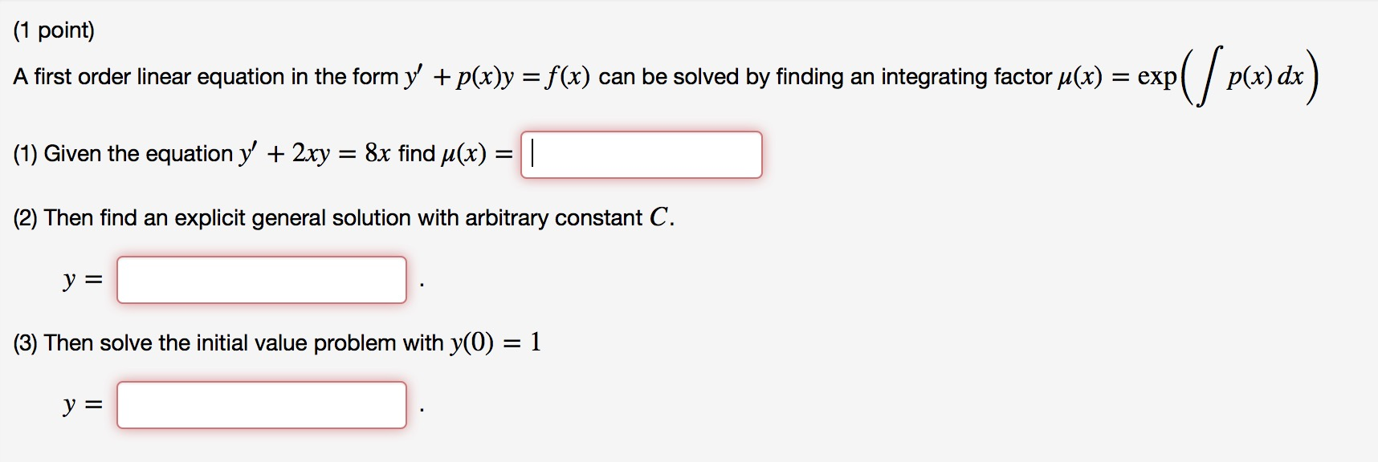Screen dimensions: 1378x462
Task: Select the general solution answer field
Action: [263, 281]
